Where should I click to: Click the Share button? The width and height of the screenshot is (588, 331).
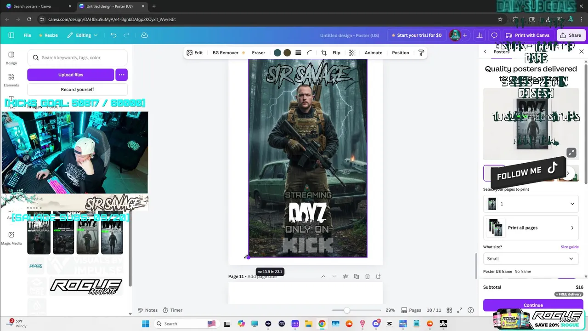tap(570, 35)
